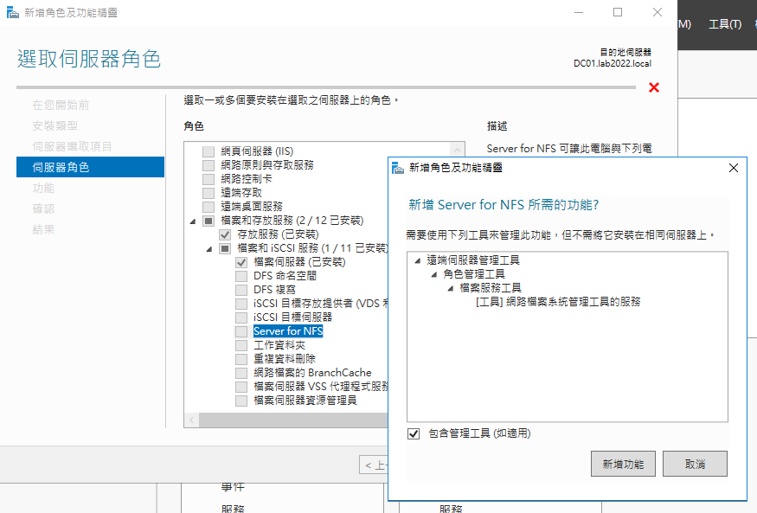757x513 pixels.
Task: Check the iSCSI 目標存放提供者 checkbox
Action: [x=241, y=304]
